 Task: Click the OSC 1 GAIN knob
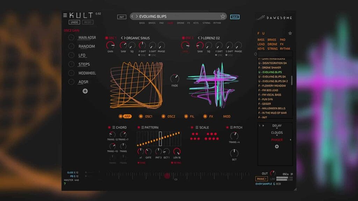tap(110, 45)
